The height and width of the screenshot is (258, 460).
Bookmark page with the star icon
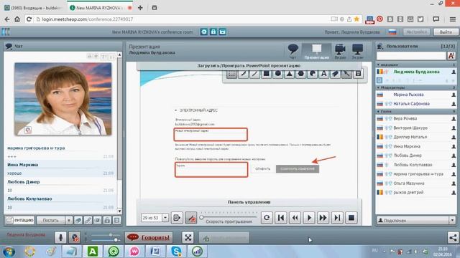[x=356, y=19]
